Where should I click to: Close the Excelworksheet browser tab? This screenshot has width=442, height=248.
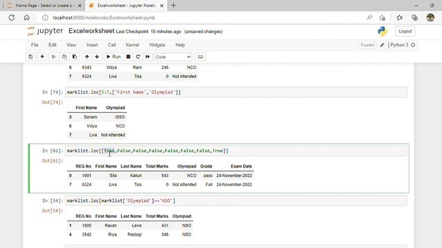tap(162, 6)
